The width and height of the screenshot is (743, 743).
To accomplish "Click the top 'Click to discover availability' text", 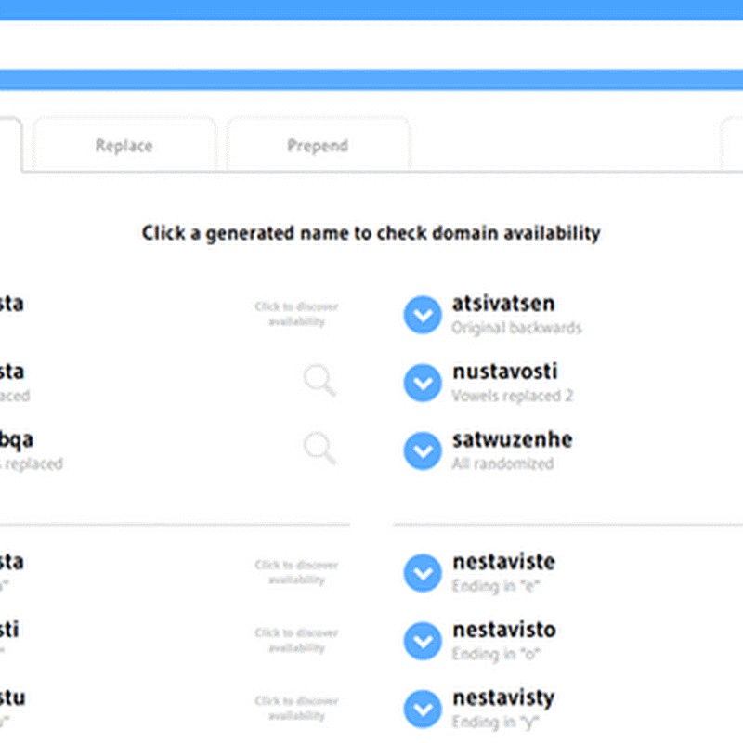I will (296, 314).
